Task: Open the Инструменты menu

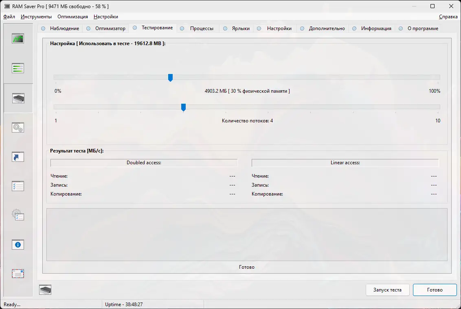Action: [x=36, y=17]
